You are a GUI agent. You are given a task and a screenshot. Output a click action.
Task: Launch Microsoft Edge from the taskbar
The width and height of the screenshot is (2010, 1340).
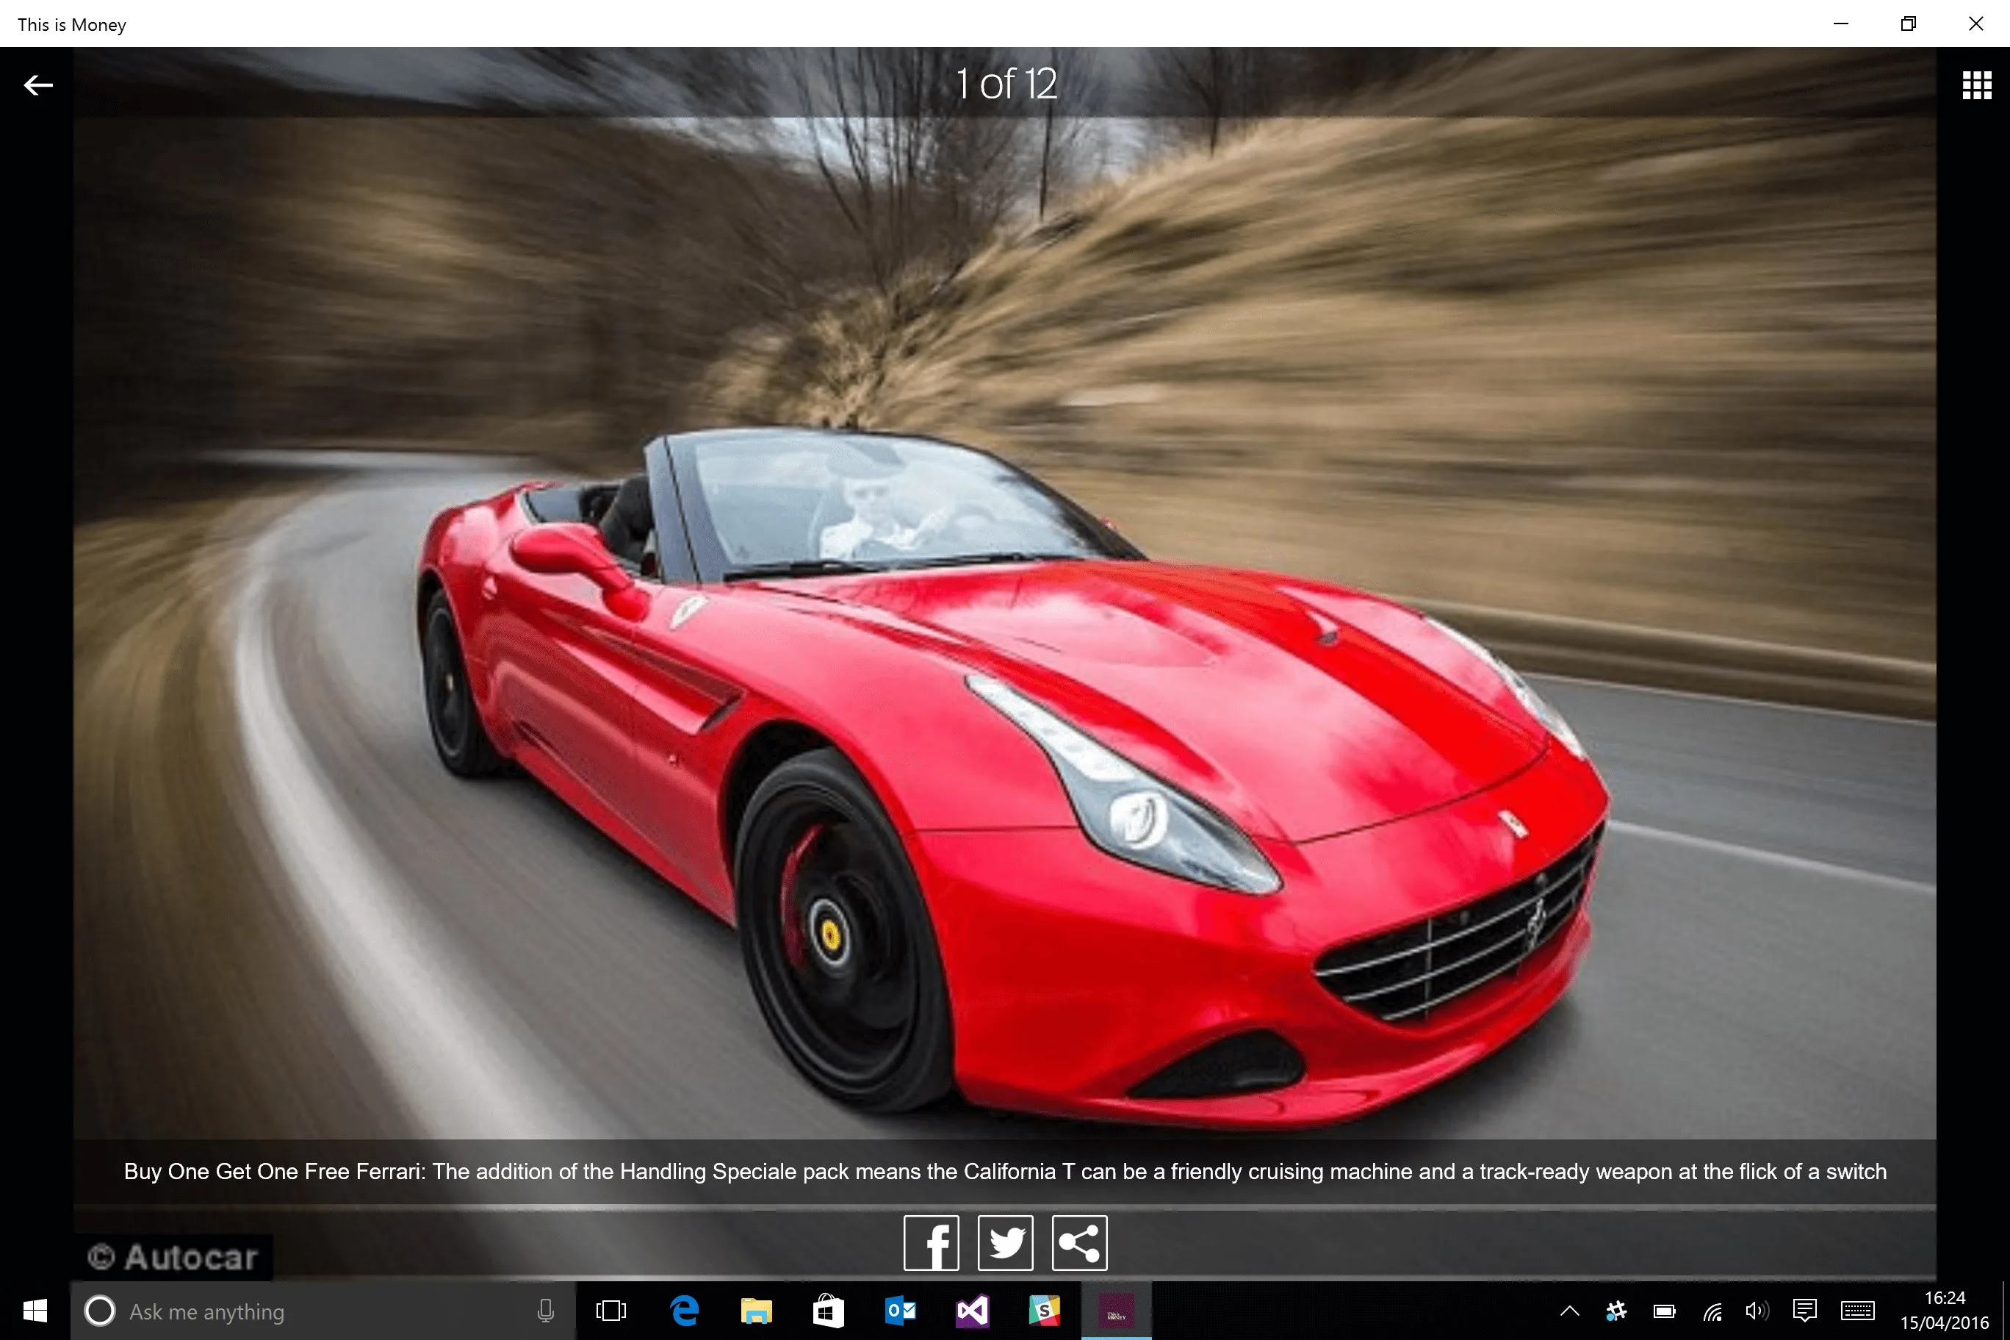coord(684,1311)
